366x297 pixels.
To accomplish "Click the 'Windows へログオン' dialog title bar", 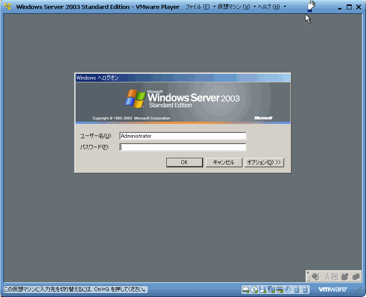I will click(183, 78).
